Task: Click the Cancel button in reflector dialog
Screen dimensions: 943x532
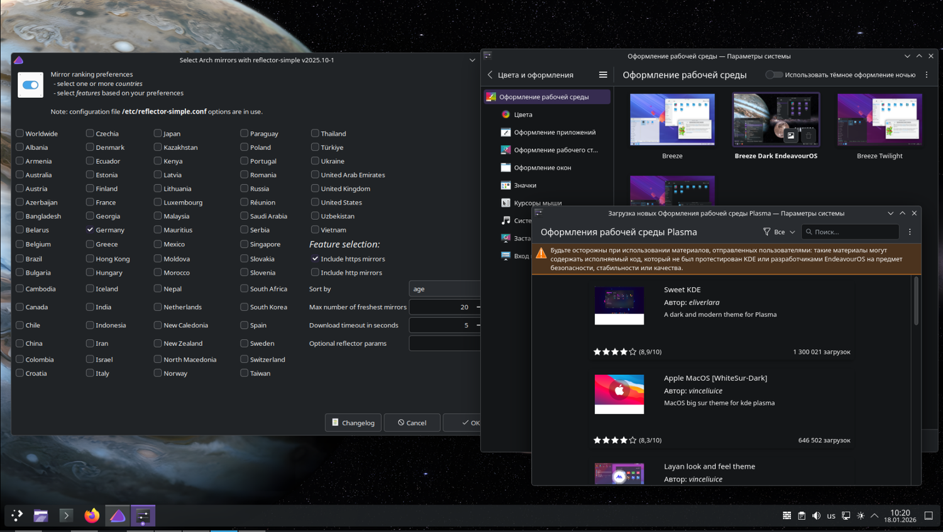Action: tap(412, 423)
